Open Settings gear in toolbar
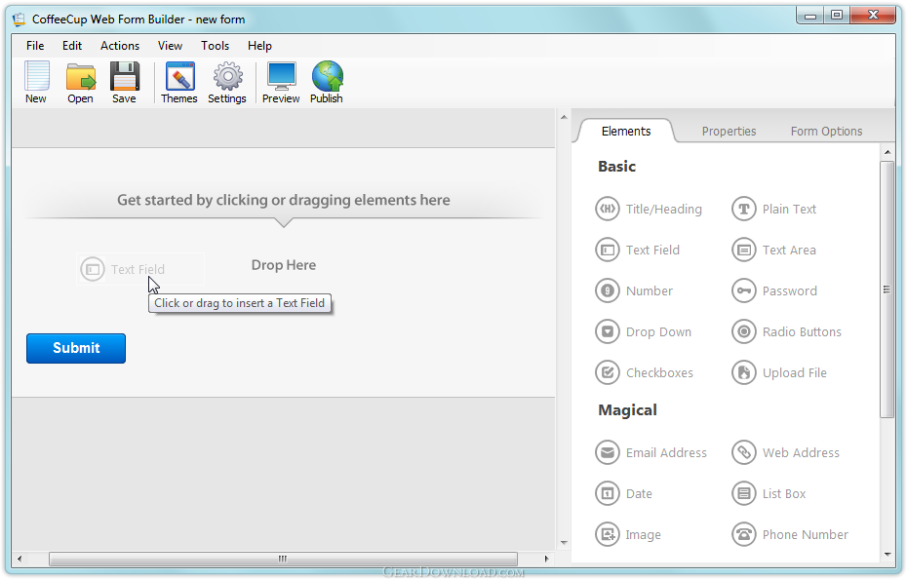 (x=227, y=82)
